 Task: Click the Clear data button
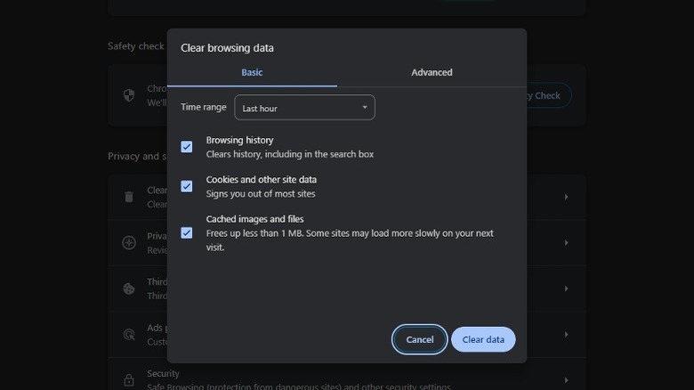point(483,339)
